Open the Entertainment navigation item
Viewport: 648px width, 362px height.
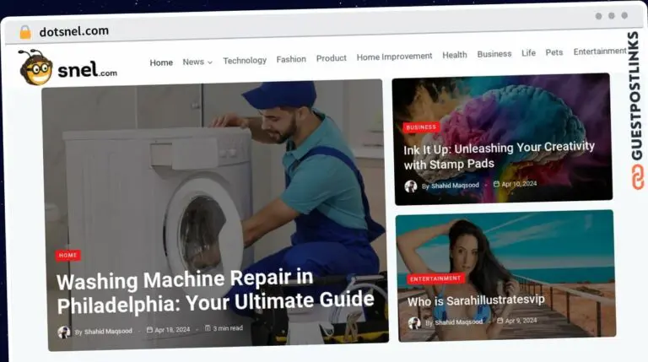[x=600, y=51]
